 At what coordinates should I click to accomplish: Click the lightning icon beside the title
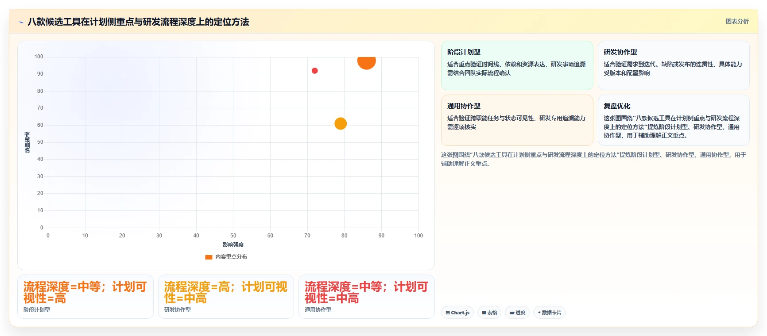point(21,22)
